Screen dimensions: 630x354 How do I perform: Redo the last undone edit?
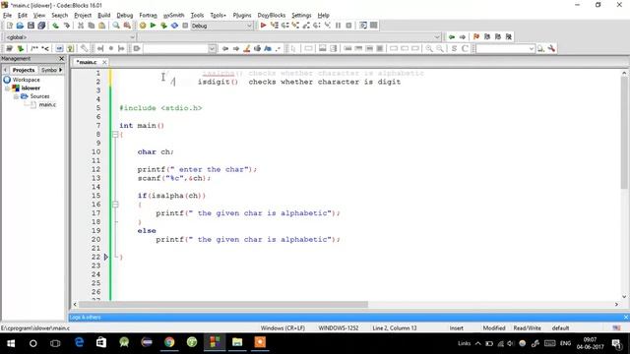coord(66,26)
